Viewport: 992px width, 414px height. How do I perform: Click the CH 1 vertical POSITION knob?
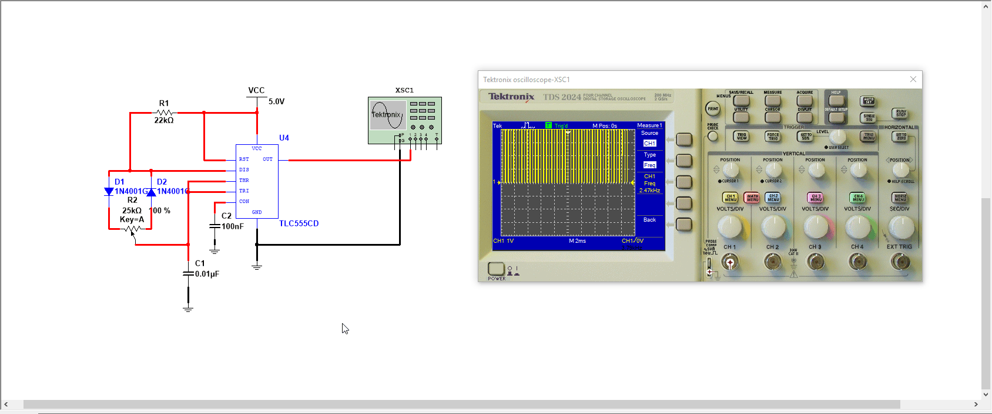(x=730, y=170)
